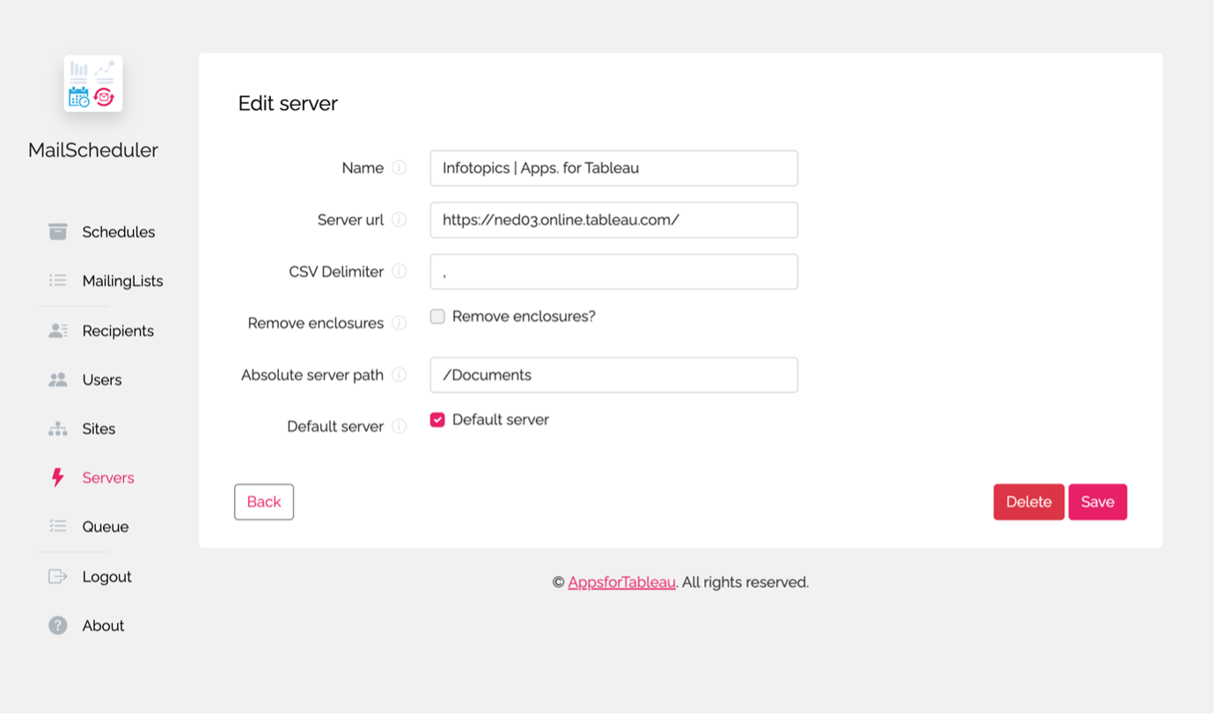The width and height of the screenshot is (1218, 717).
Task: Click the MailingLists list icon
Action: 58,281
